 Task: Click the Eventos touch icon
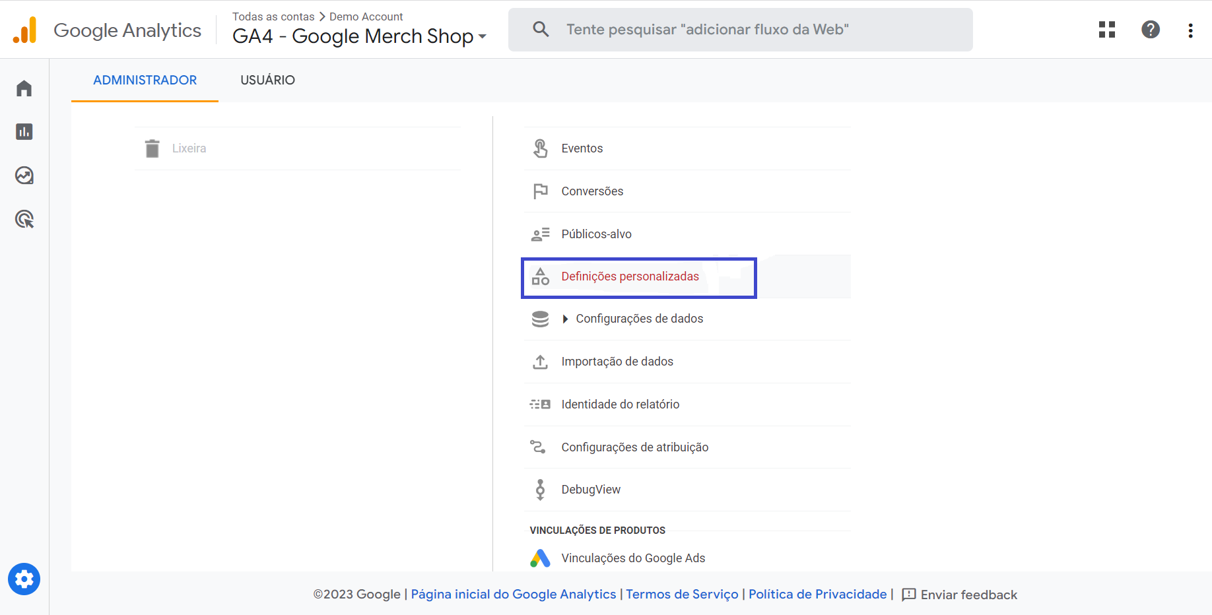pos(541,148)
